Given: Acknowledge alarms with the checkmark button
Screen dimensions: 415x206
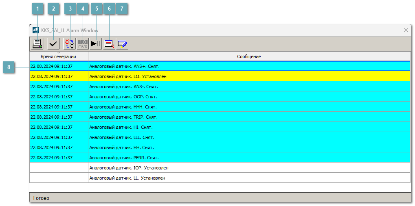Looking at the screenshot, I should tap(53, 43).
